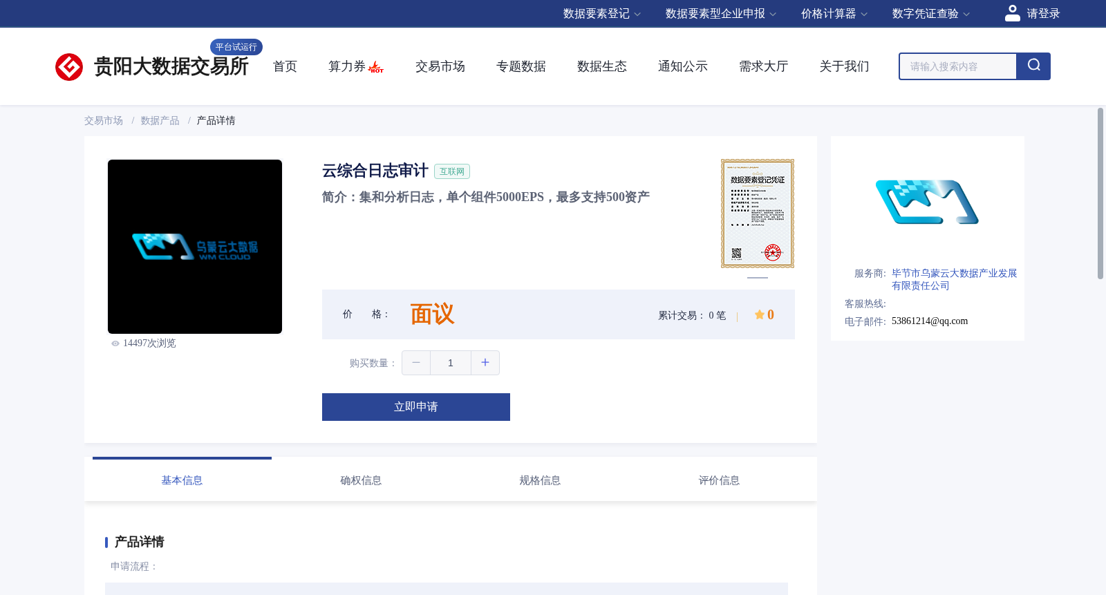Viewport: 1106px width, 595px height.
Task: Open 数据生态 navigation item
Action: click(x=602, y=66)
